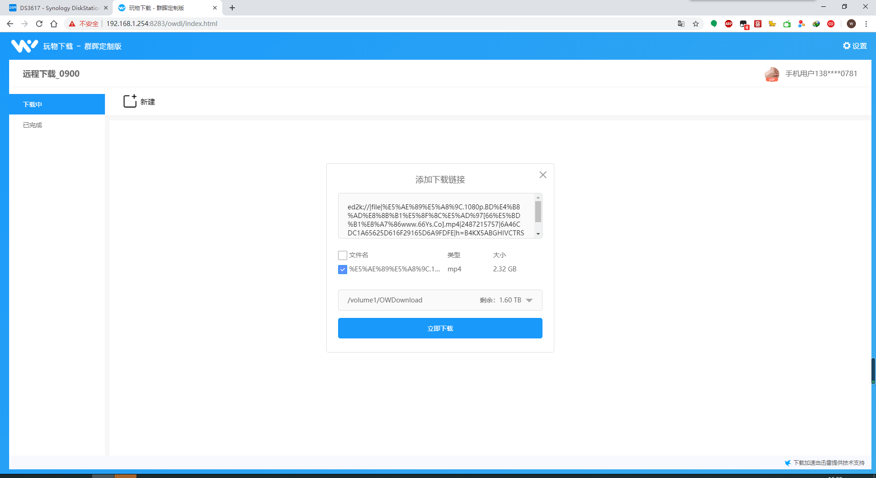Toggle the 文件名 select-all checkbox
The height and width of the screenshot is (478, 876).
pos(343,255)
